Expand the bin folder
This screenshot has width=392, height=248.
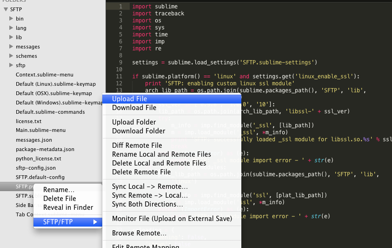click(x=11, y=19)
